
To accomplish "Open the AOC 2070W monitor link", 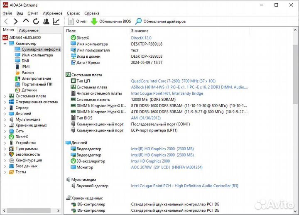I will click(167, 167).
